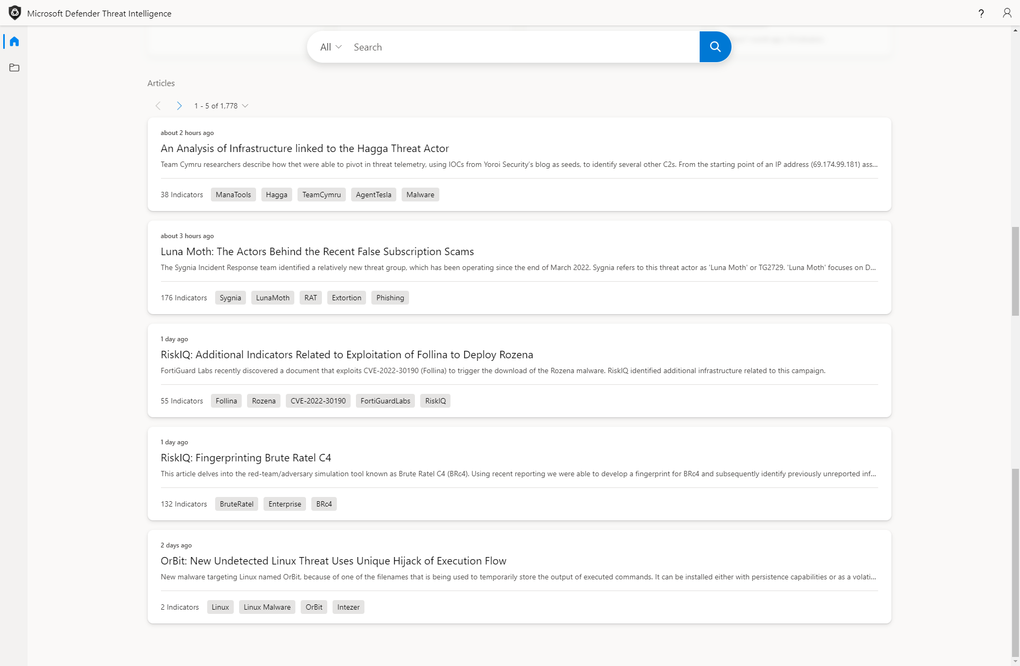Select the Linux Malware tag
1020x666 pixels.
[267, 607]
